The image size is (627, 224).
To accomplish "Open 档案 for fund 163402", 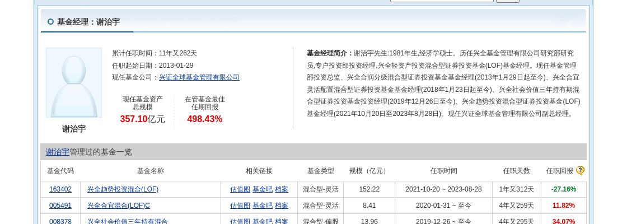I will [282, 189].
